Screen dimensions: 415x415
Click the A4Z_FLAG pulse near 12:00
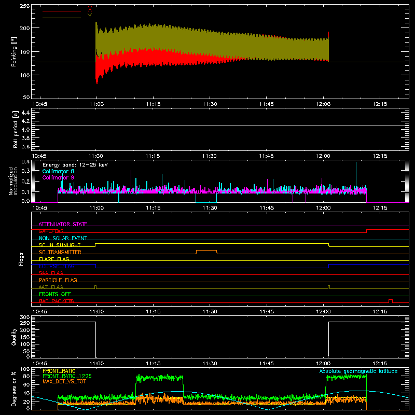pos(329,287)
